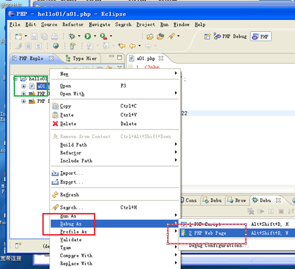The image size is (295, 269).
Task: Click the Forward navigation arrow icon
Action: tap(148, 46)
